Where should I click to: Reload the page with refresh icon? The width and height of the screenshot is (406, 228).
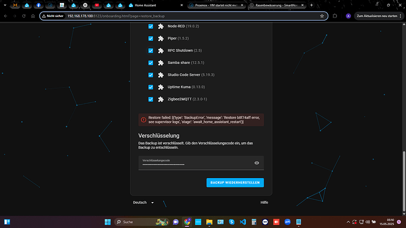(x=24, y=16)
